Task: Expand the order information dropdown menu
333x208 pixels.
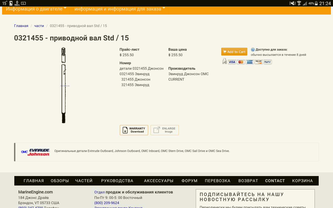Action: tap(120, 9)
